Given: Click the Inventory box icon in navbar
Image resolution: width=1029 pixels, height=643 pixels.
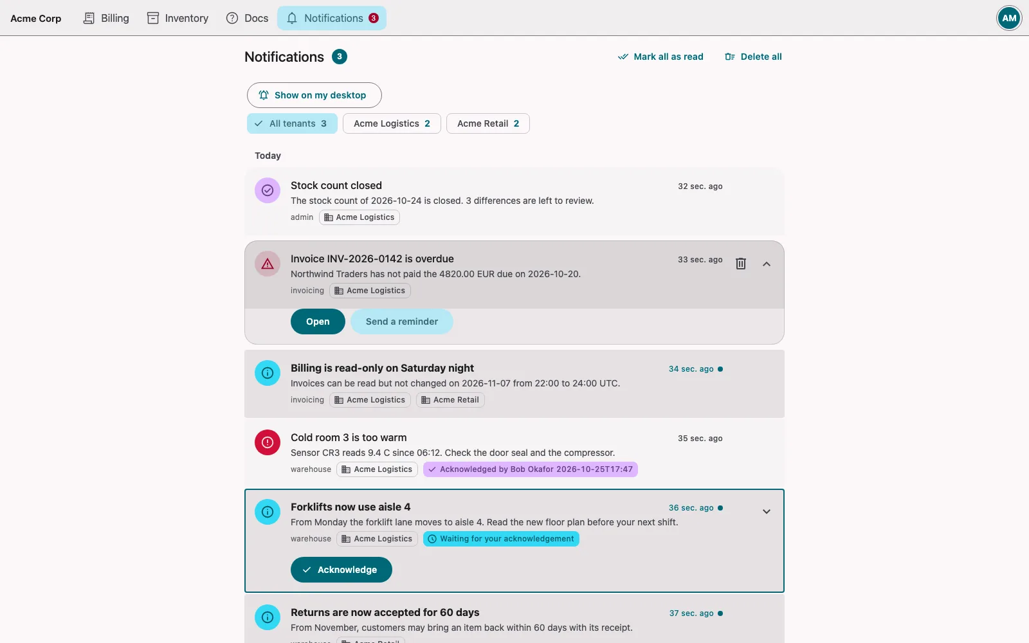Looking at the screenshot, I should 153,18.
